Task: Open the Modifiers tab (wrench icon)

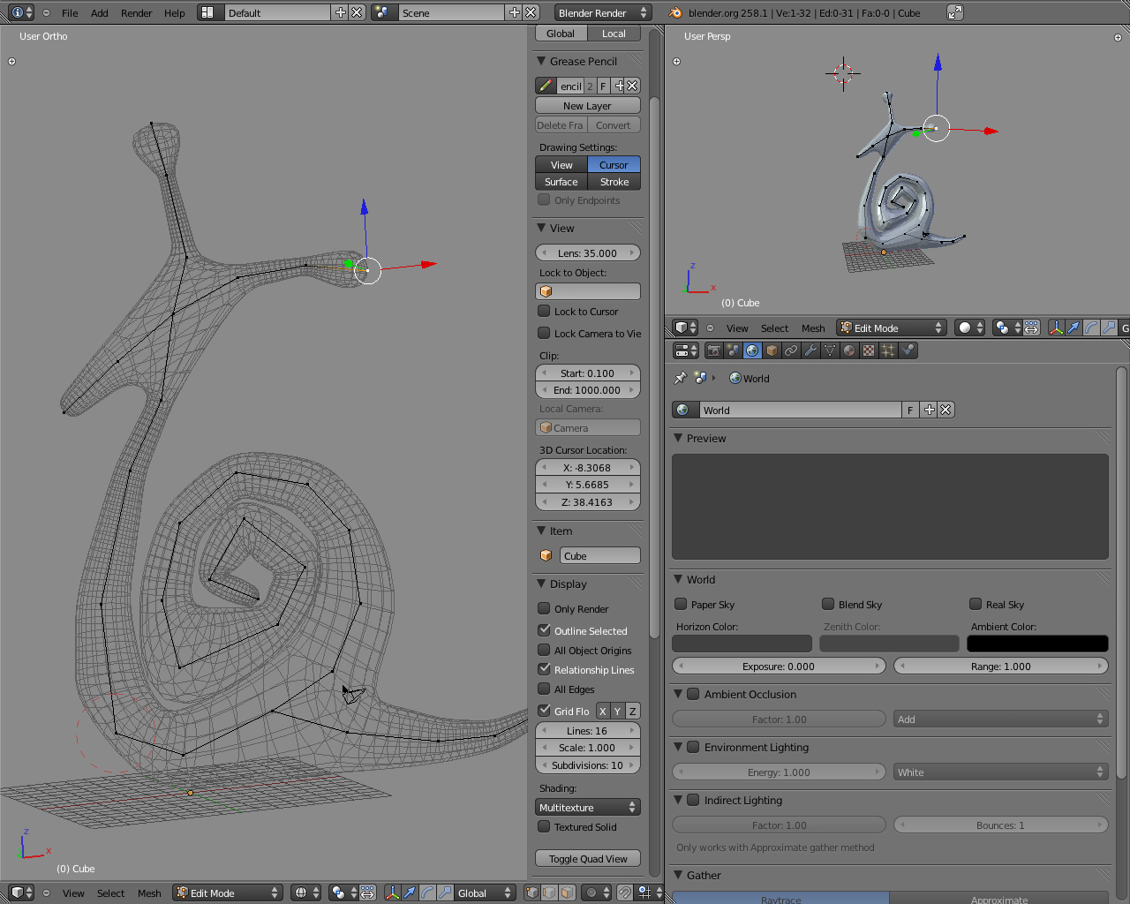Action: (810, 350)
